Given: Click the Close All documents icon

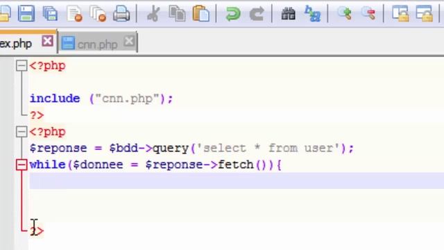Looking at the screenshot, I should point(98,14).
